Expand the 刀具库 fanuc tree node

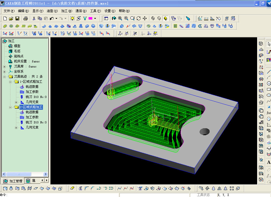[4, 66]
